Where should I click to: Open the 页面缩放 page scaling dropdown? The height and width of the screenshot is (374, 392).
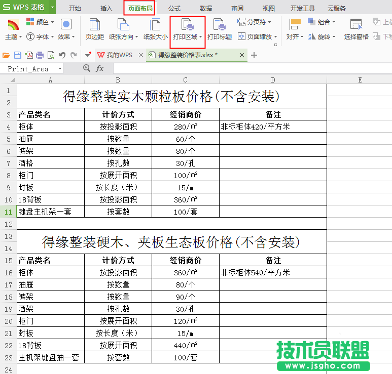(257, 36)
